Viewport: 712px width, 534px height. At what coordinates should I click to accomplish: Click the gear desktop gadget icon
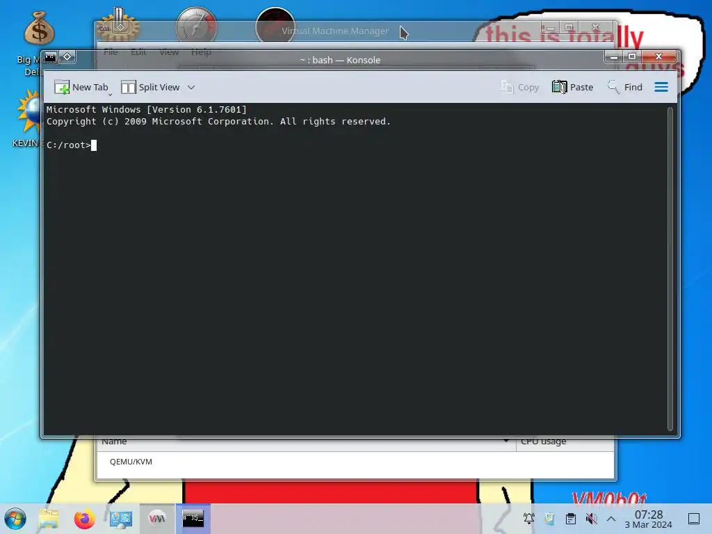118,26
